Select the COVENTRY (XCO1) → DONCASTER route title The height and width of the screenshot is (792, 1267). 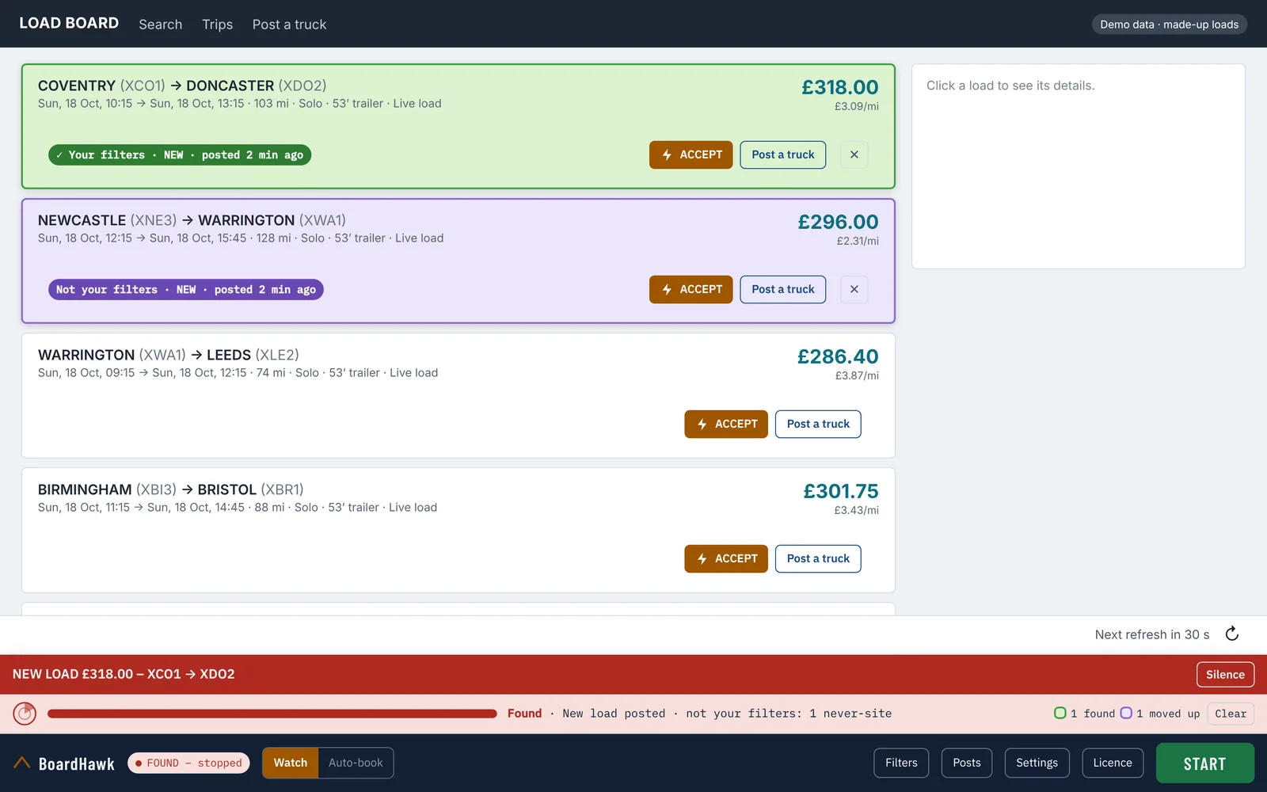tap(182, 86)
